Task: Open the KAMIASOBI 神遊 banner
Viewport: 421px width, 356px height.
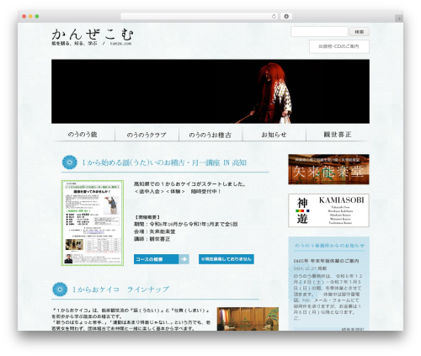Action: (328, 210)
